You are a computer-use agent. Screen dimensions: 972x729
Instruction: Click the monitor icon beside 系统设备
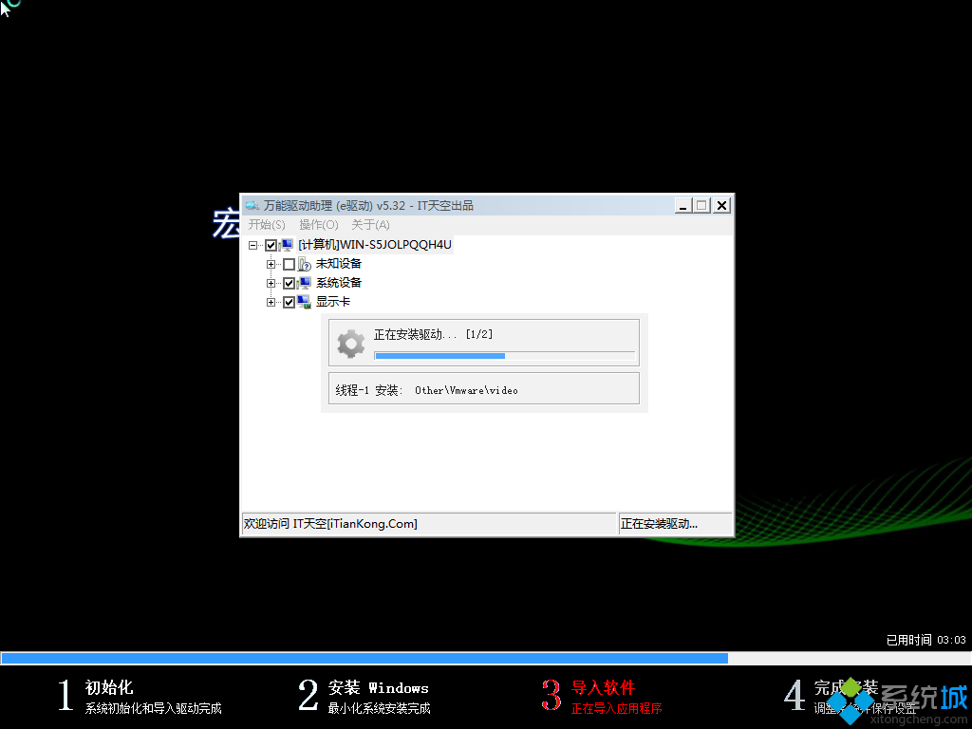coord(304,282)
